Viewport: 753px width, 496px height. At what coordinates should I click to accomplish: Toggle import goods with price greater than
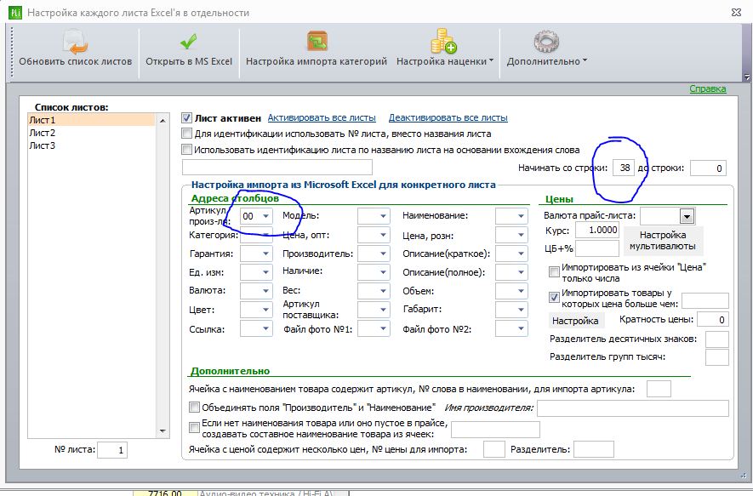554,297
